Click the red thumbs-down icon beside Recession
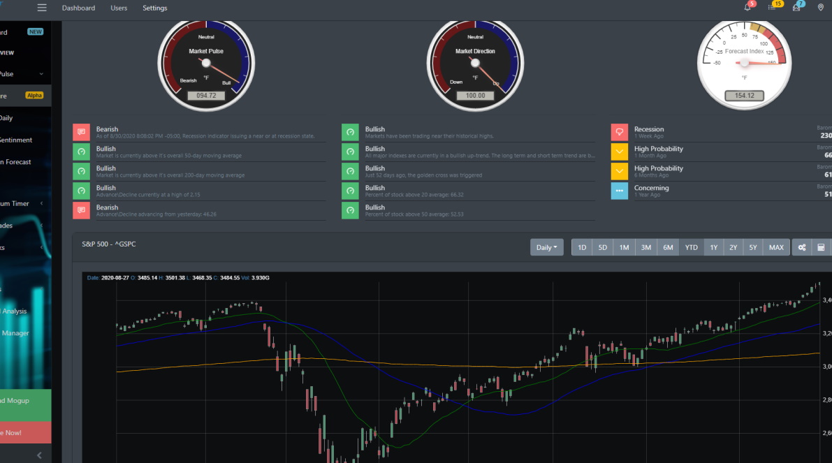 click(619, 132)
